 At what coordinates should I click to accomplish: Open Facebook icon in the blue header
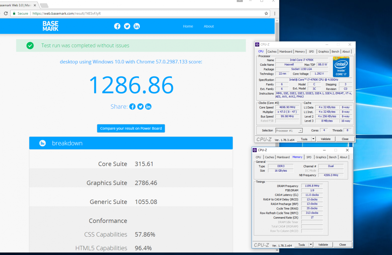point(117,26)
